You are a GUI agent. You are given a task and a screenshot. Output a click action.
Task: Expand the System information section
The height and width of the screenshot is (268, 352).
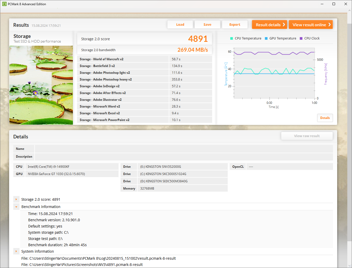pos(16,251)
